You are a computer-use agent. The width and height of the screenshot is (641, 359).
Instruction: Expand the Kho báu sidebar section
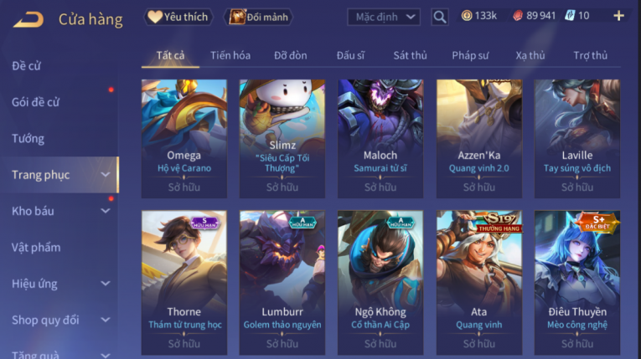coord(106,211)
